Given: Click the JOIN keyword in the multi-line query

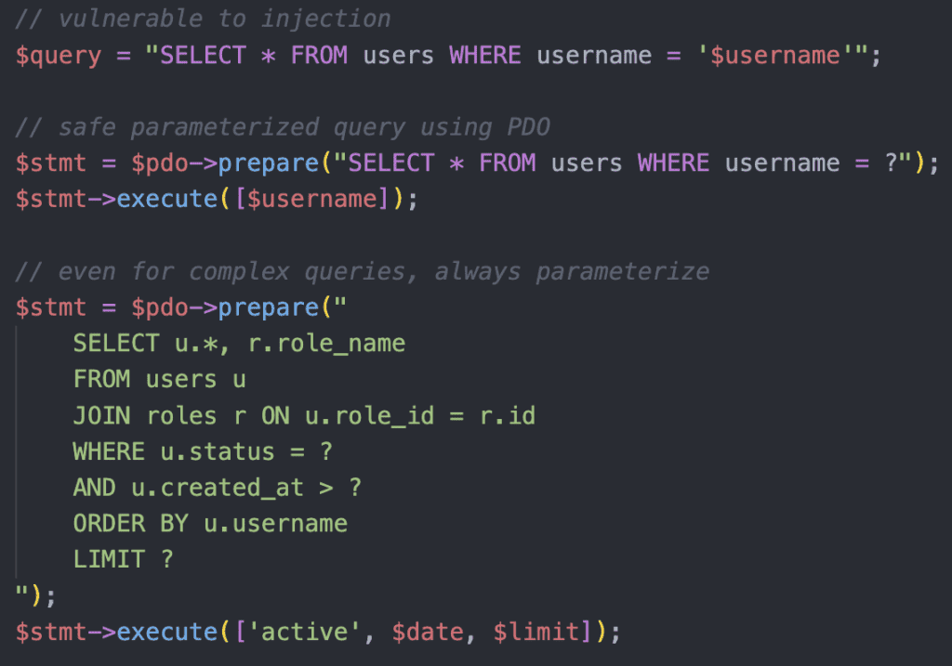Looking at the screenshot, I should point(101,415).
